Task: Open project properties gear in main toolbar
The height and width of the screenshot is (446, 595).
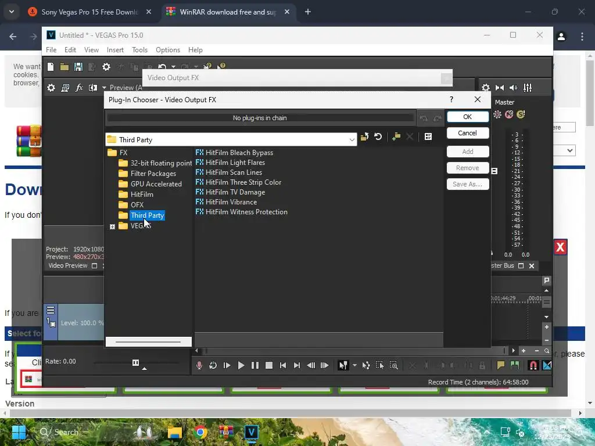Action: pyautogui.click(x=106, y=67)
